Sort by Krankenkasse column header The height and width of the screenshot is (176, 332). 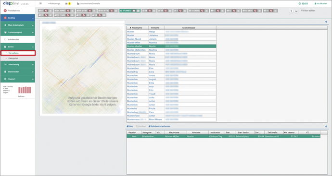click(191, 28)
